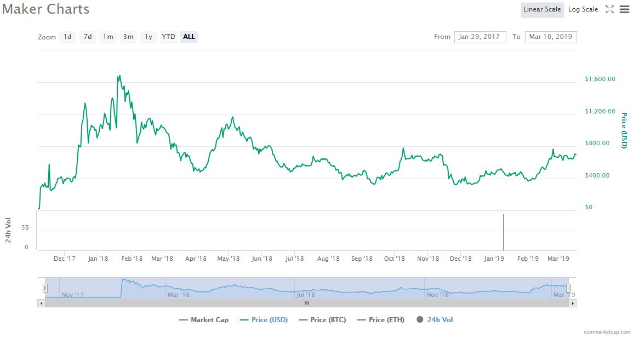The image size is (639, 338).
Task: Click the fullscreen expand icon
Action: click(609, 9)
